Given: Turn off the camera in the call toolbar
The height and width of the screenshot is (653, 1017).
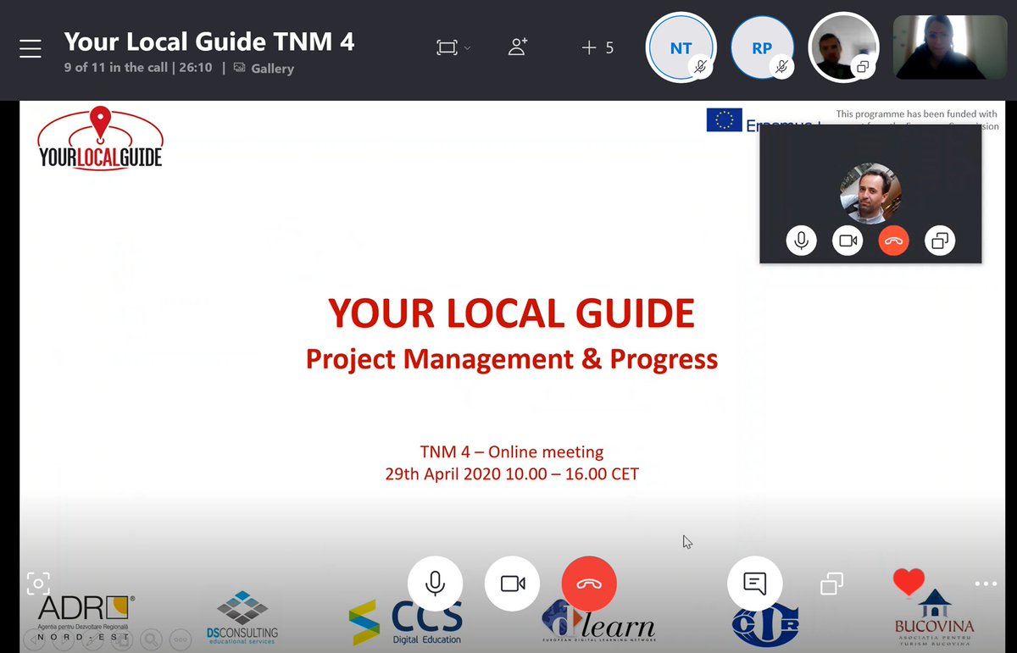Looking at the screenshot, I should pos(512,584).
